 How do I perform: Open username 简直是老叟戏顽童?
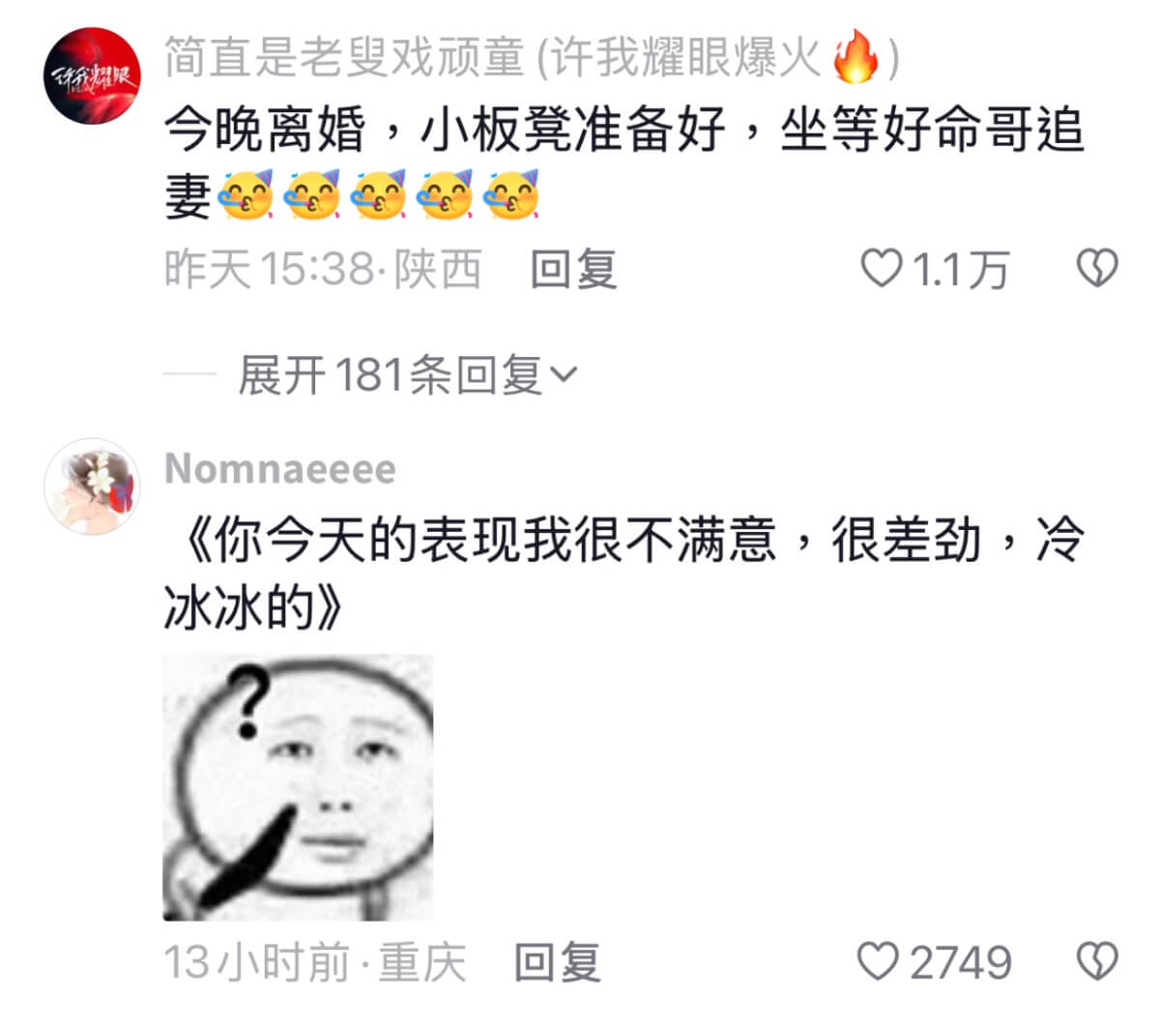pos(344,58)
